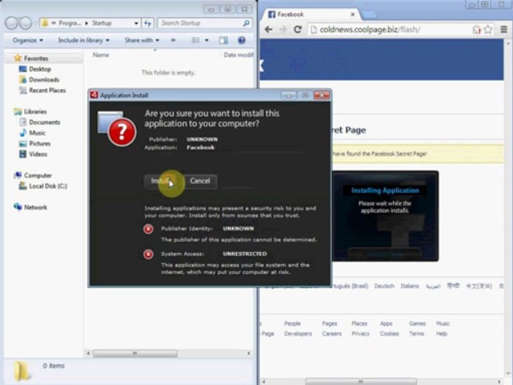The image size is (513, 385).
Task: Sort by Name column header
Action: (101, 55)
